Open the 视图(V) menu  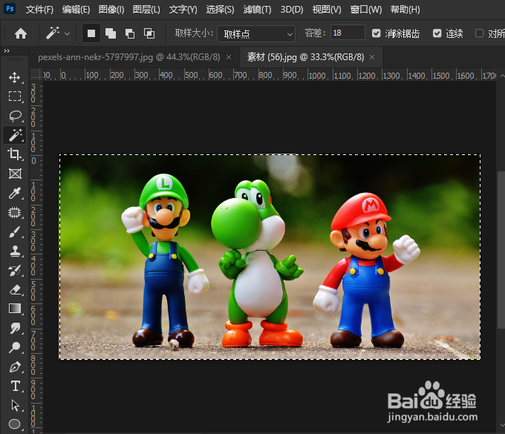click(327, 10)
